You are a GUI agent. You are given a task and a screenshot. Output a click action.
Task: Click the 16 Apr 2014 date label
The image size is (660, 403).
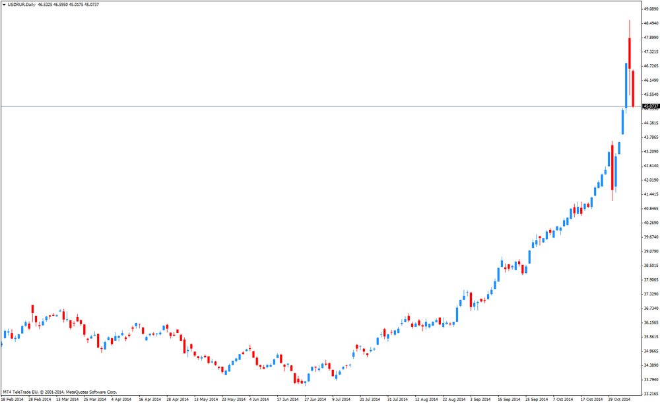coord(150,399)
